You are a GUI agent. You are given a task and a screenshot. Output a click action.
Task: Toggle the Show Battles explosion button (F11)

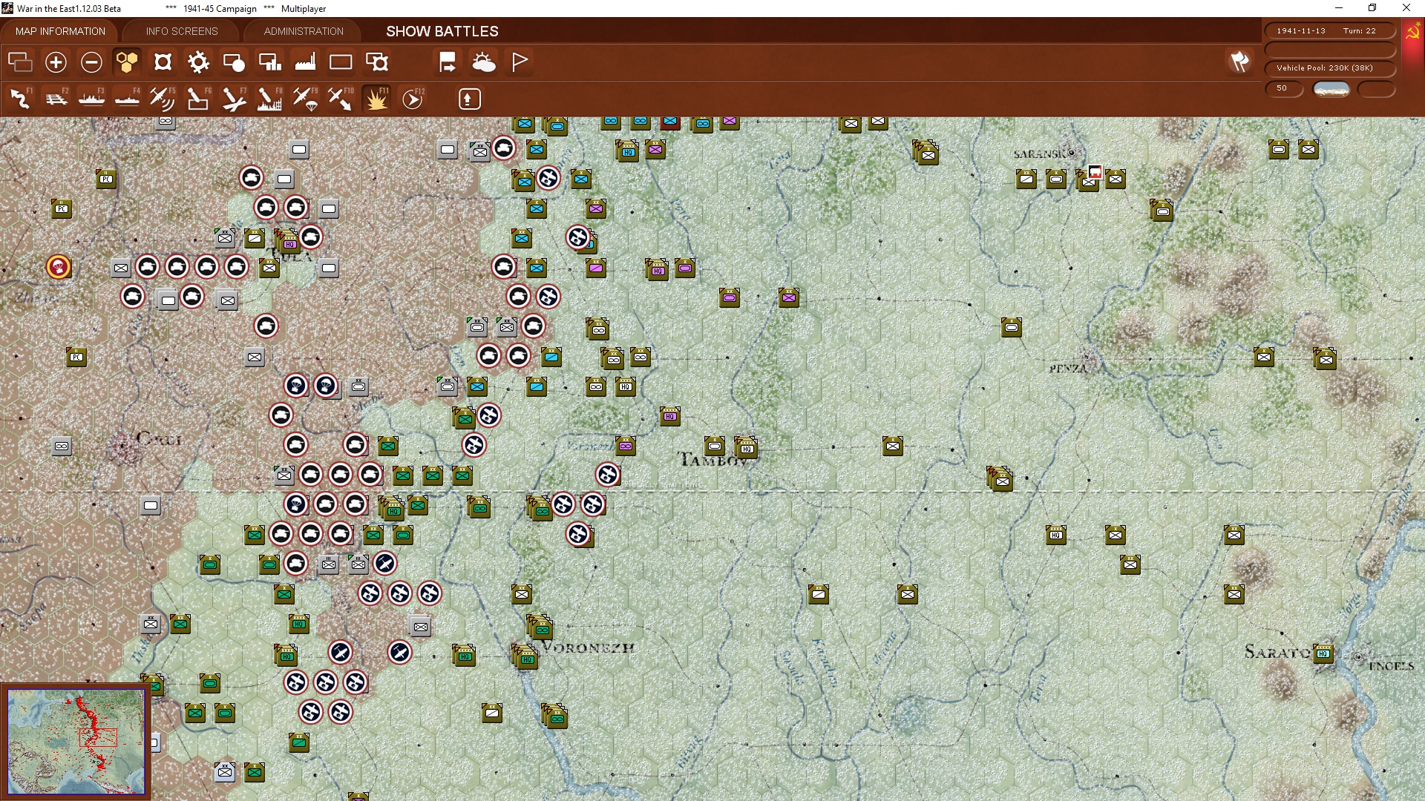click(376, 99)
